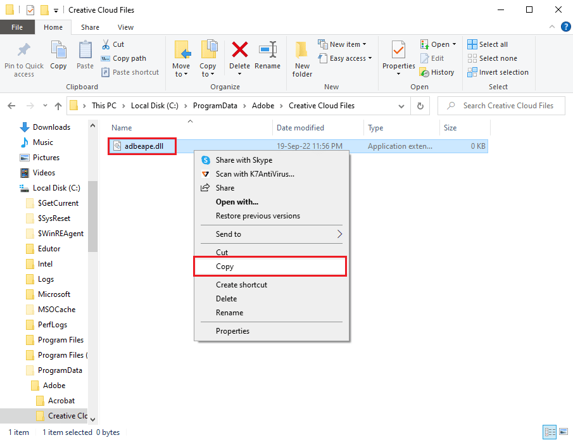
Task: Click the navigation pane scroll down arrow
Action: coord(92,419)
